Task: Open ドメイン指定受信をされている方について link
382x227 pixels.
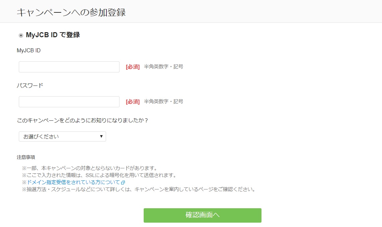Action: point(73,182)
